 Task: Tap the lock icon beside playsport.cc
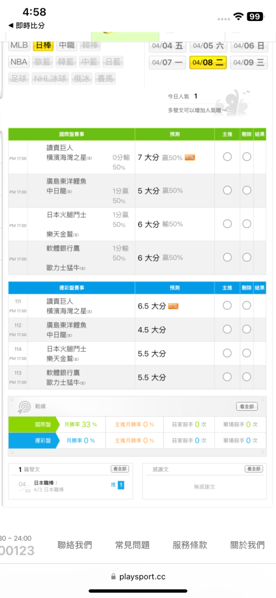tap(113, 576)
